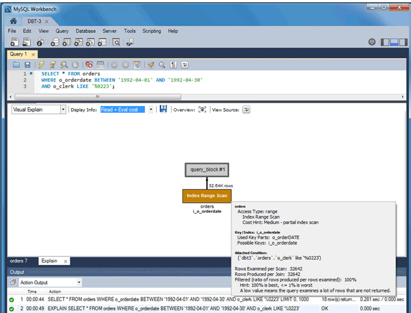Screen dimensions: 411x313
Task: Click the Overview icon in the explain toolbar
Action: click(202, 110)
